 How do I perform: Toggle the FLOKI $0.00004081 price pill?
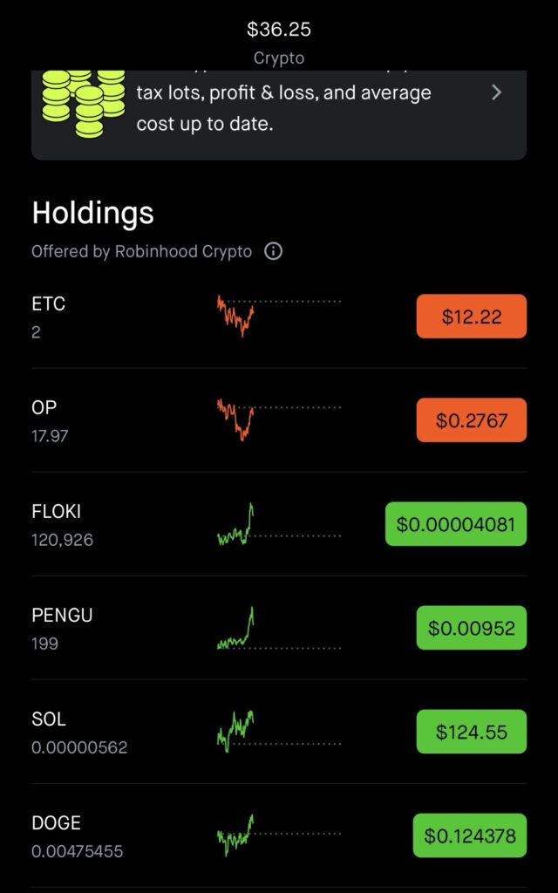click(455, 524)
